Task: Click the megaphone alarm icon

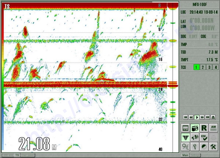Action: tap(195, 137)
